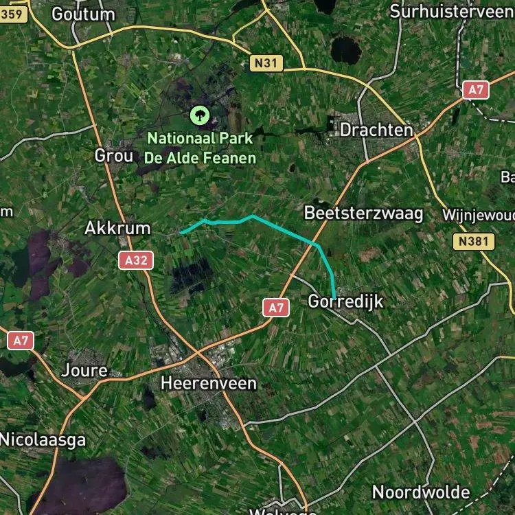Image resolution: width=515 pixels, height=515 pixels.
Task: Select the Heerenveen city label
Action: coord(209,383)
